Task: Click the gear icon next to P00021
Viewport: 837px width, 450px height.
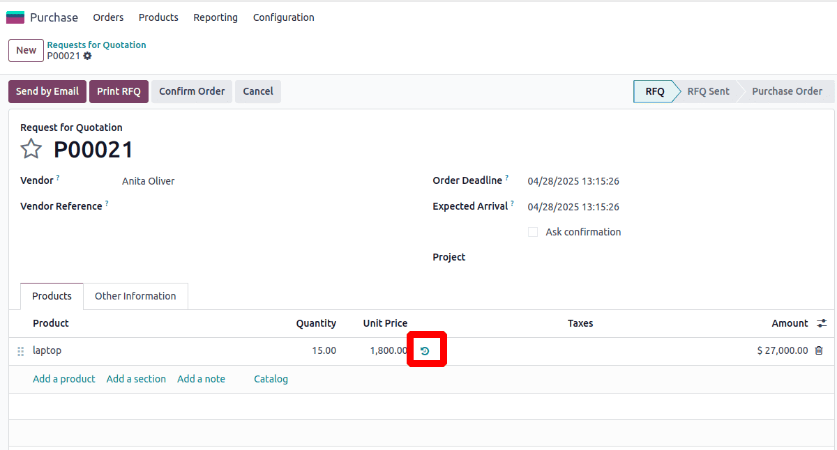Action: pyautogui.click(x=87, y=56)
